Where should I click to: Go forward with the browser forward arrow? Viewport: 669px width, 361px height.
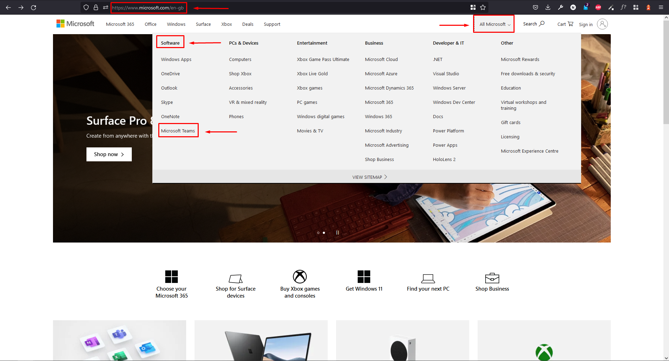[x=21, y=7]
